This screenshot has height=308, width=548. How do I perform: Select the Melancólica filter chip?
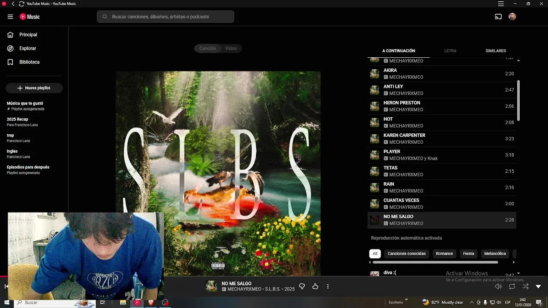tap(495, 254)
